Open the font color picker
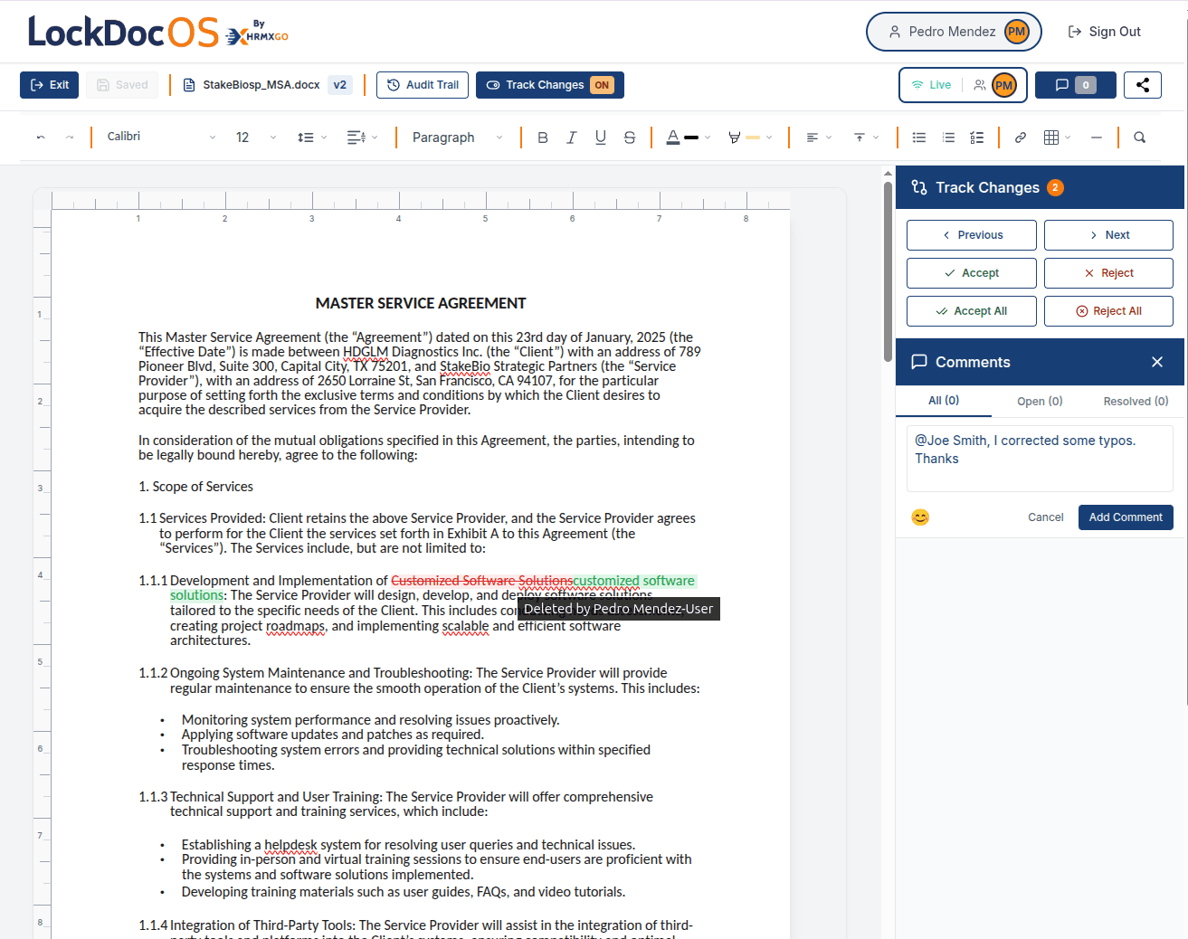The height and width of the screenshot is (939, 1188). point(688,138)
